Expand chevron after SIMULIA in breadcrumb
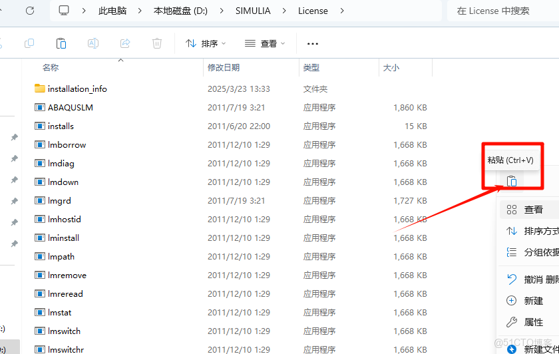Image resolution: width=559 pixels, height=354 pixels. click(284, 11)
